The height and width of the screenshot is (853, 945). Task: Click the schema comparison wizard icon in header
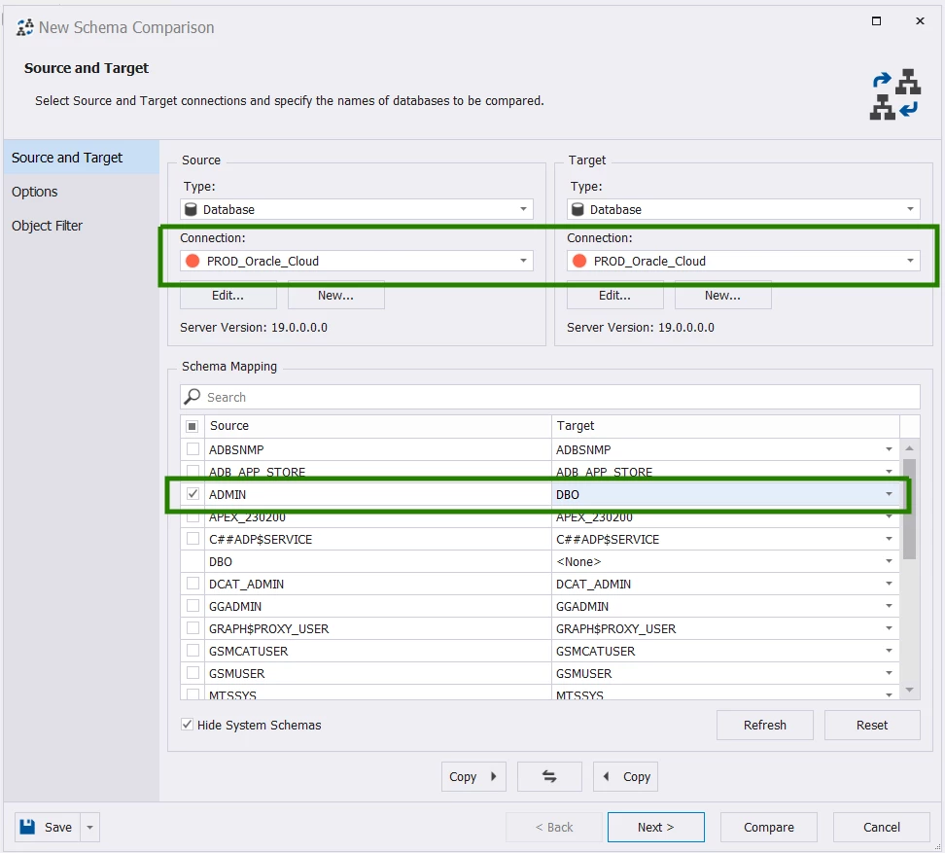pyautogui.click(x=895, y=94)
